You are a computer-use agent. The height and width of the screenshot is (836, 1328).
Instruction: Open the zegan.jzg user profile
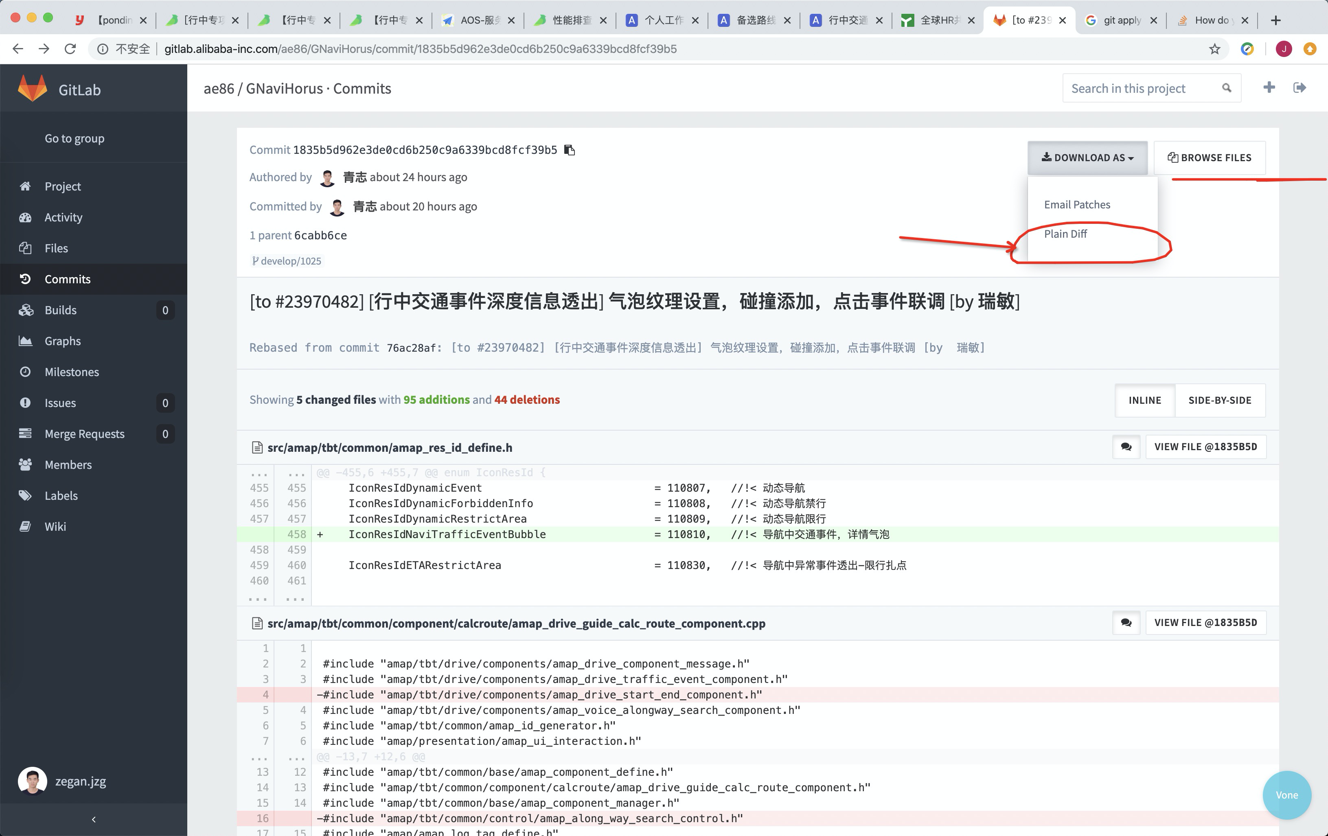62,781
